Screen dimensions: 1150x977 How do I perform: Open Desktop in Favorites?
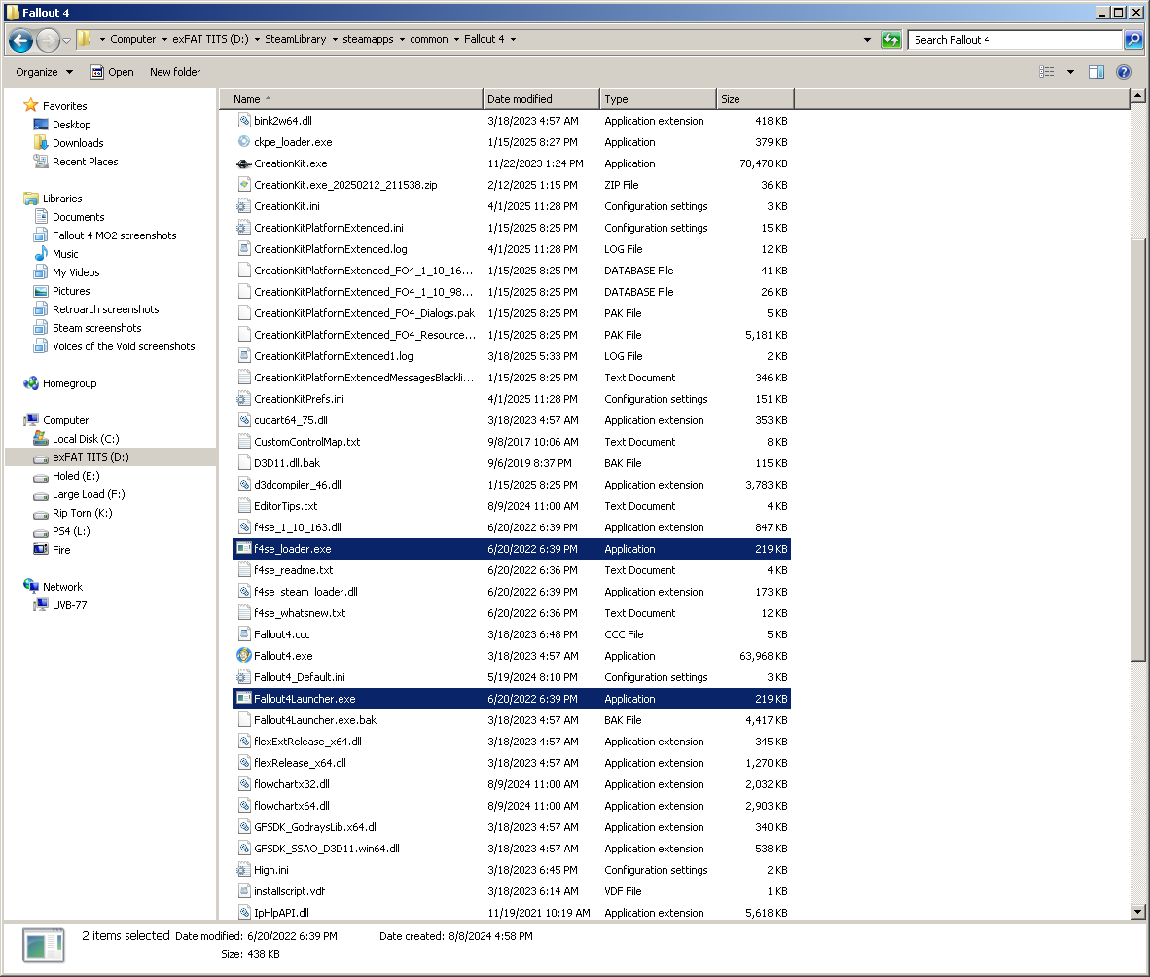tap(71, 125)
